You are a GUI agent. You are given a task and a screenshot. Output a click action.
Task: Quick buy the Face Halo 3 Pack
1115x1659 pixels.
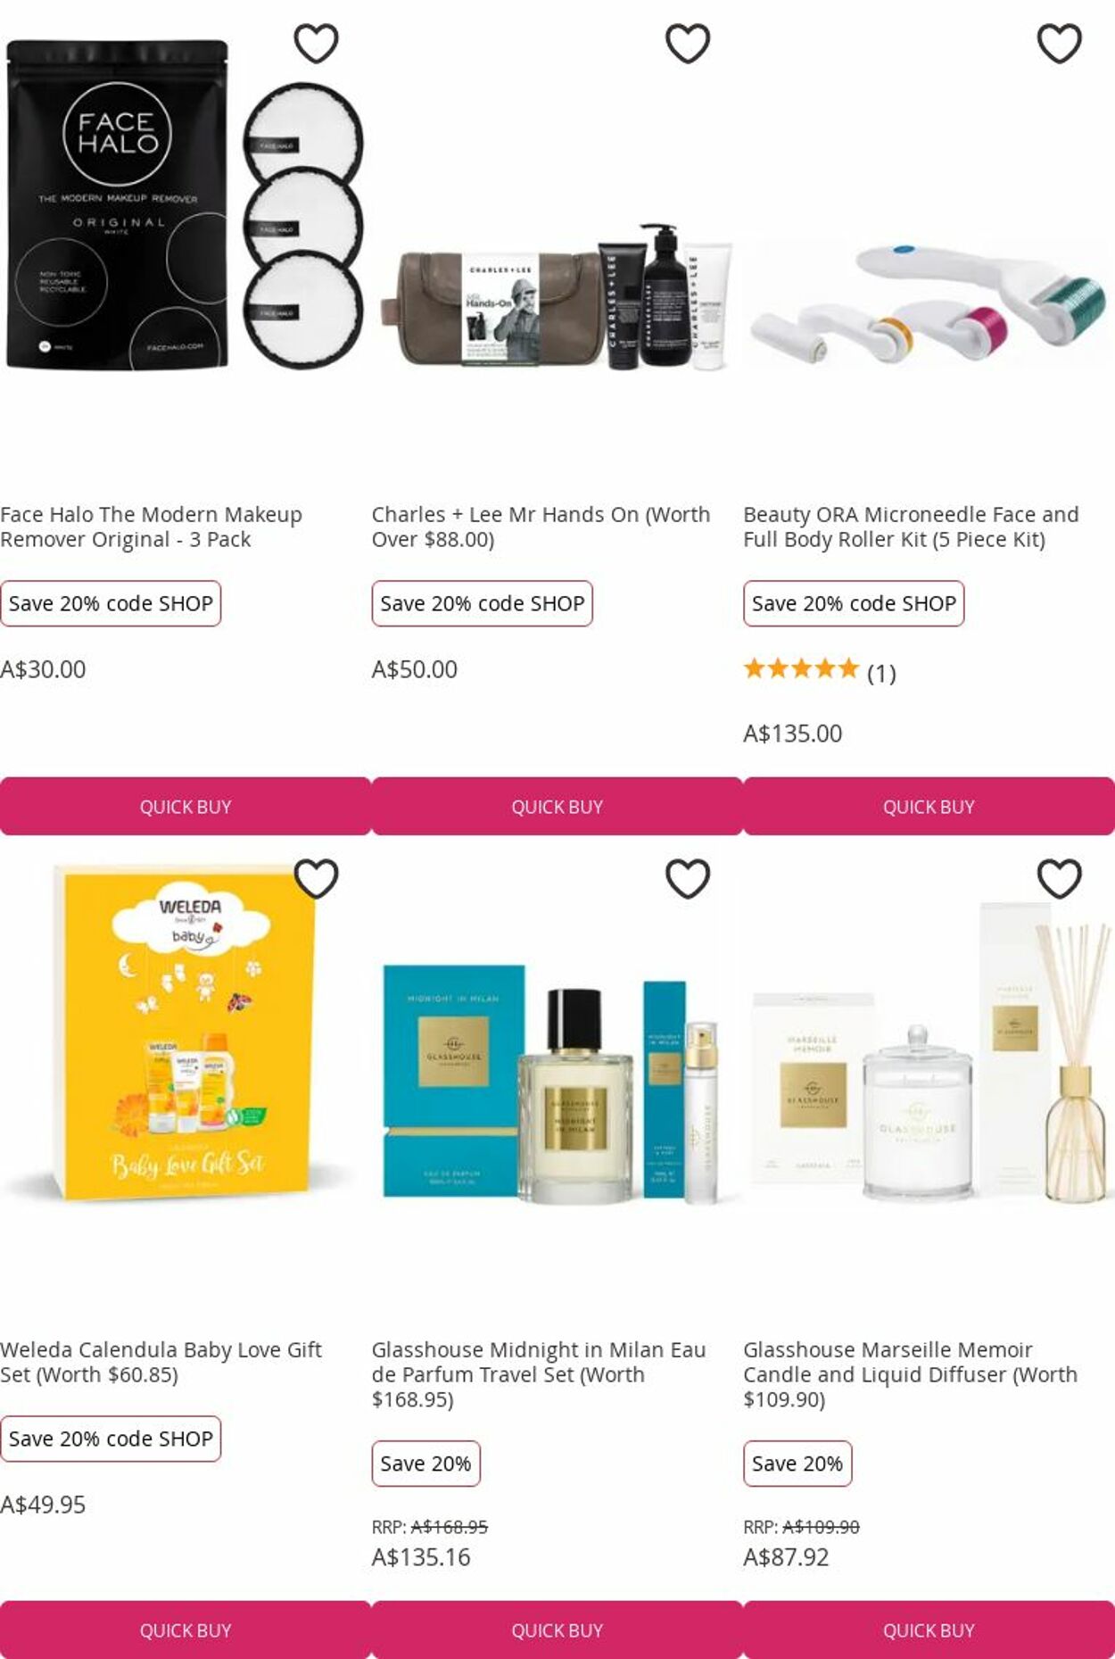186,806
